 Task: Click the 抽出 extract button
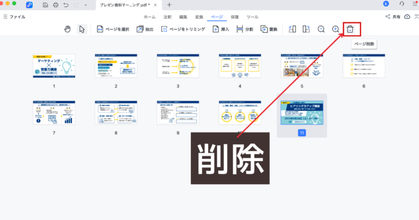[x=144, y=29]
